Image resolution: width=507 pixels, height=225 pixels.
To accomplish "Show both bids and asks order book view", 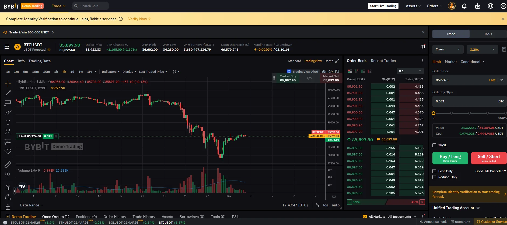I will coord(350,71).
